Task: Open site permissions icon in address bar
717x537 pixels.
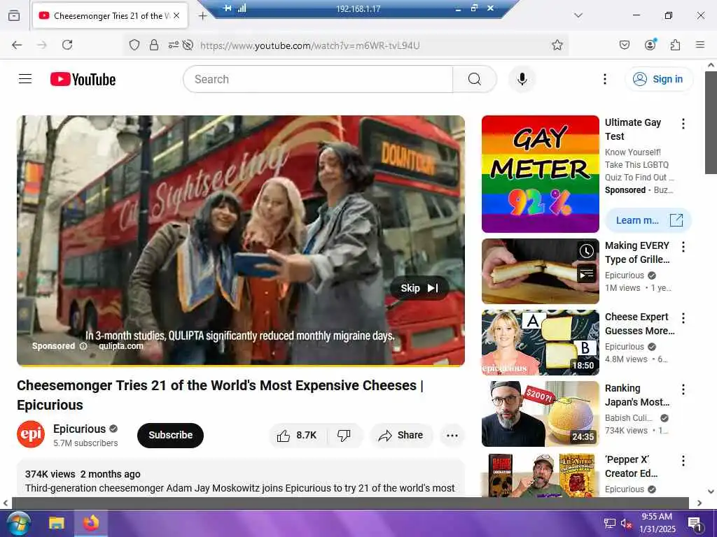Action: 174,45
